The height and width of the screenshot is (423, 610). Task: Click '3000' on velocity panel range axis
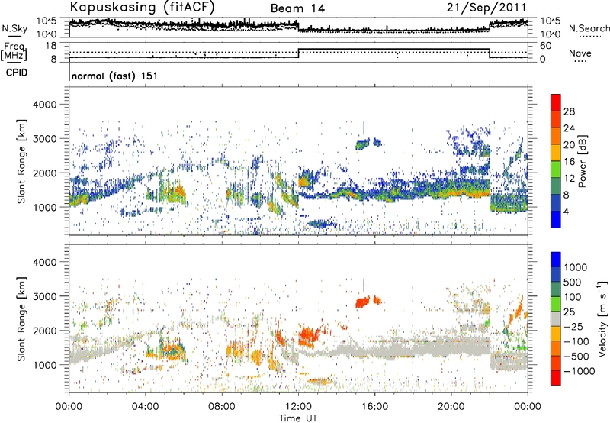pos(44,296)
